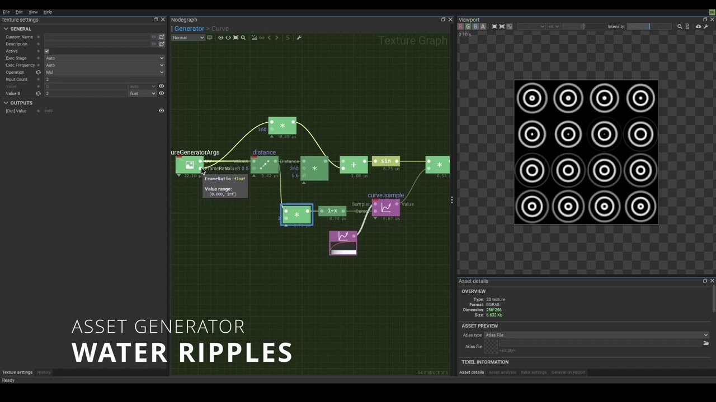Open the wrench settings in Viewport toolbar

(706, 26)
